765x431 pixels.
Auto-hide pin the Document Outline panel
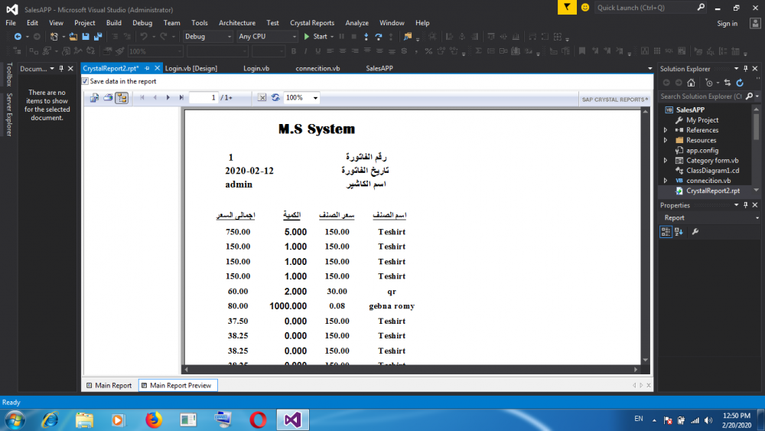(61, 69)
